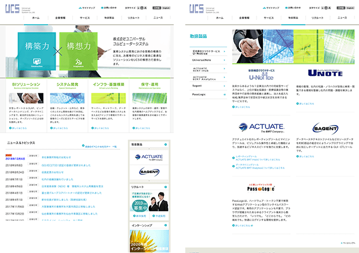Click 詳しくはこちら under システム開発
The height and width of the screenshot is (253, 359).
[x=59, y=128]
